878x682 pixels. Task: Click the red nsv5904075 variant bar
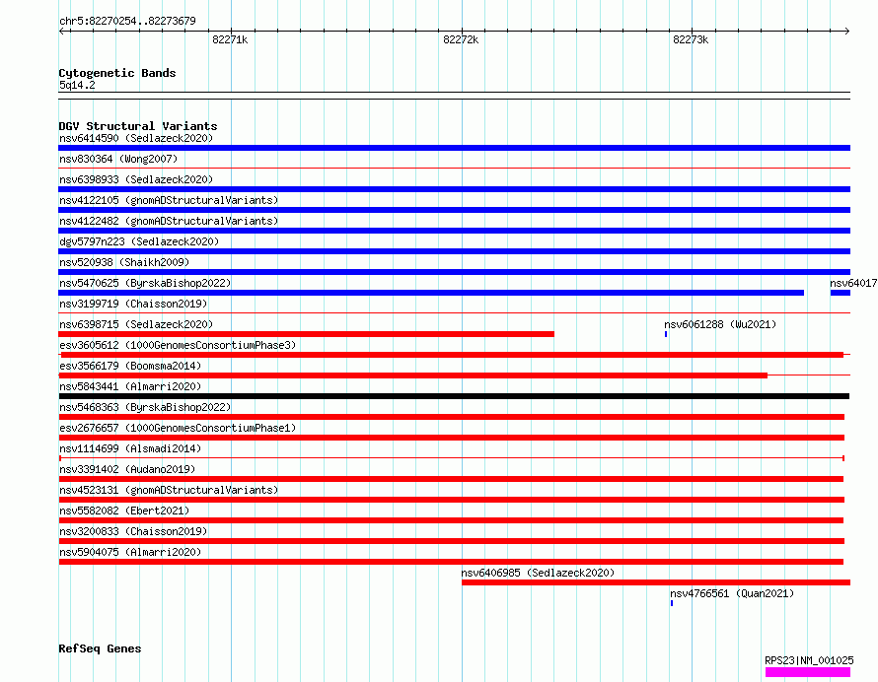coord(451,562)
